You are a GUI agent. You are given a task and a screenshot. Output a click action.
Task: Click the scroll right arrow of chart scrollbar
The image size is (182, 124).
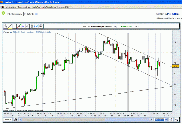151,120
